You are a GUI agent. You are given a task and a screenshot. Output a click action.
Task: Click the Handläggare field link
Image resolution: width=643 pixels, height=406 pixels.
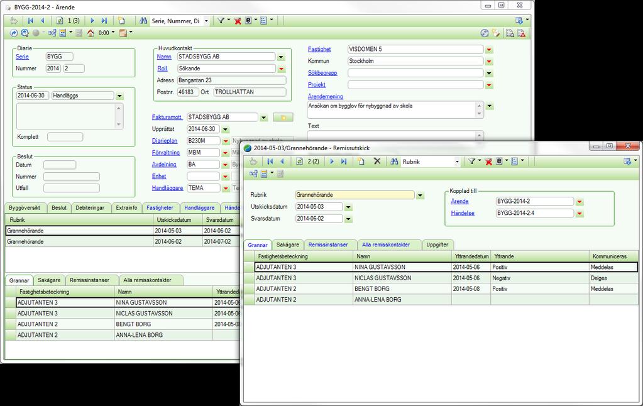click(167, 188)
